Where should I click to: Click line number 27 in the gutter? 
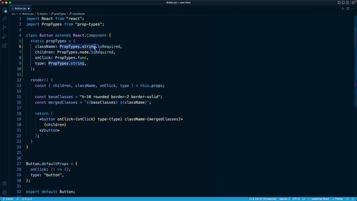[19, 164]
